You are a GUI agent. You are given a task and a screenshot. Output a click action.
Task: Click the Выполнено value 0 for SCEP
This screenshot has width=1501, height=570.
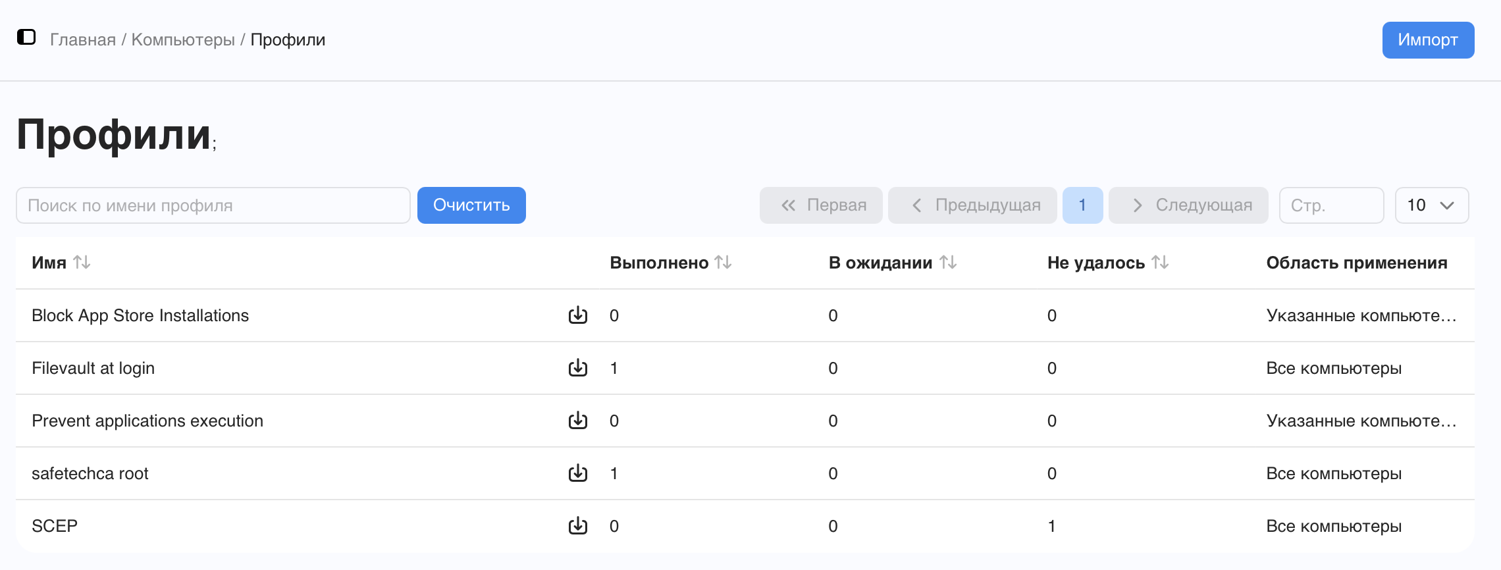614,526
